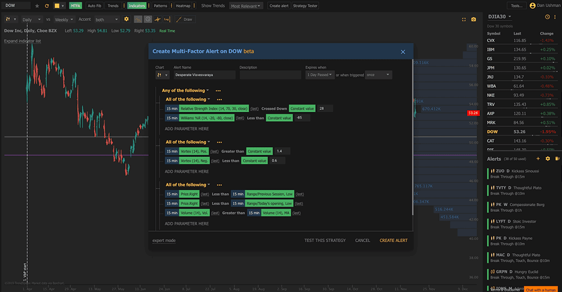
Task: Click Expand indicator list link
Action: click(22, 41)
